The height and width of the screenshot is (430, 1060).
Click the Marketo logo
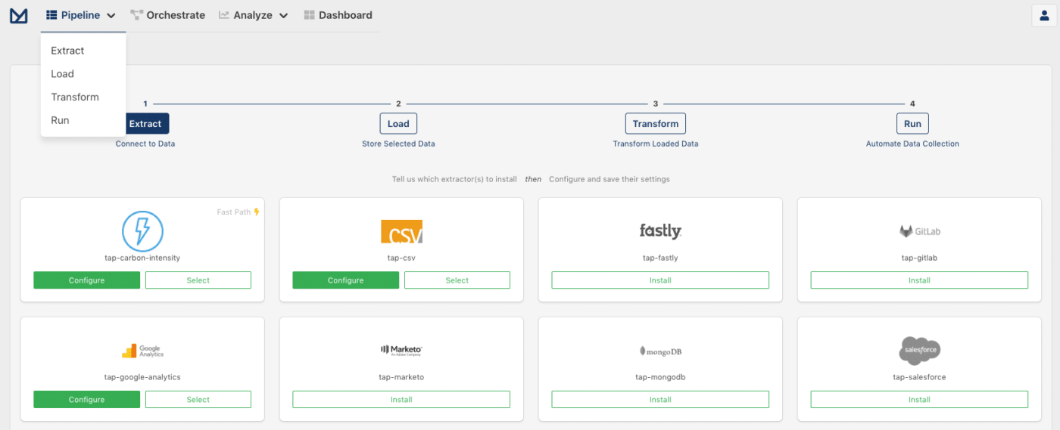[x=401, y=350]
